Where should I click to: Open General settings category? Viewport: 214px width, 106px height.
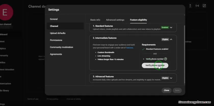point(54,19)
